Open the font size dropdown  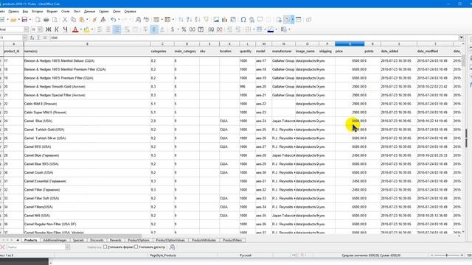tap(40, 29)
